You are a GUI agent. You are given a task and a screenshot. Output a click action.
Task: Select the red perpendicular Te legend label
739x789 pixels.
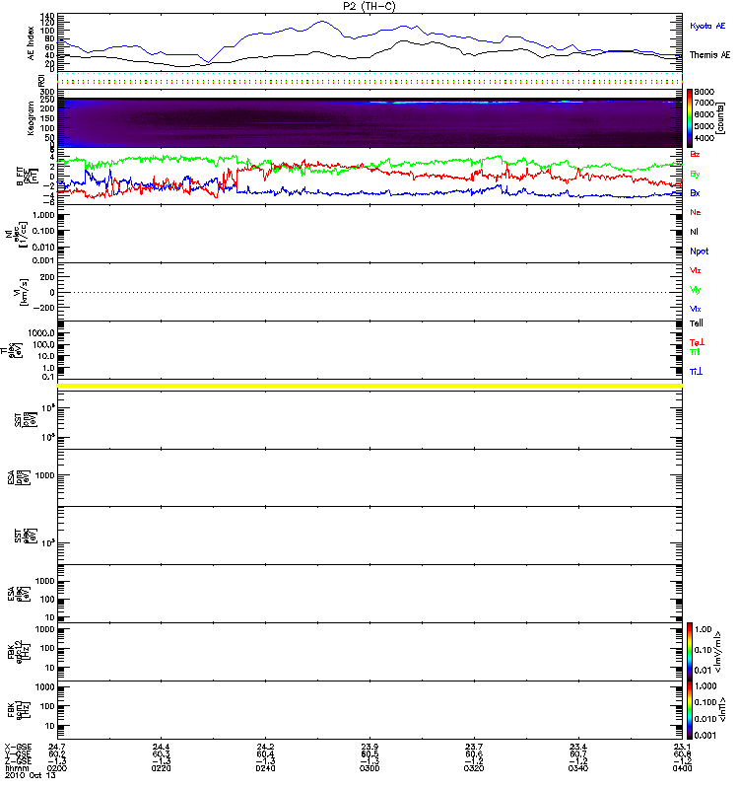(x=697, y=342)
